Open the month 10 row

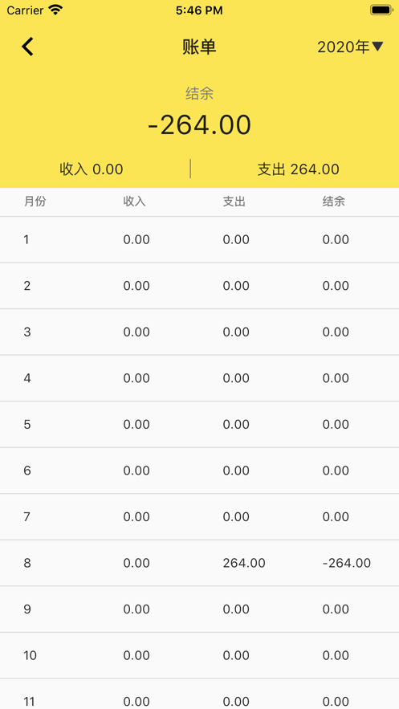pyautogui.click(x=199, y=655)
